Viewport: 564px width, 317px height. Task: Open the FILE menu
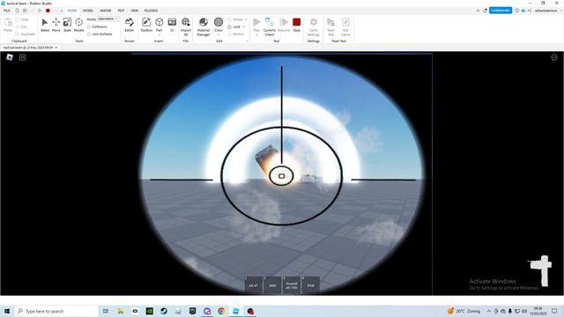point(7,11)
